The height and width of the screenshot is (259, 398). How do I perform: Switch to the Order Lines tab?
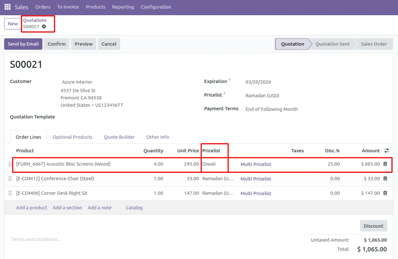coord(29,137)
